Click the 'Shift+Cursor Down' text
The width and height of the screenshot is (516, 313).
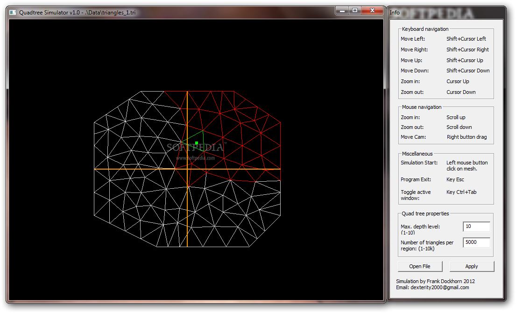click(468, 71)
